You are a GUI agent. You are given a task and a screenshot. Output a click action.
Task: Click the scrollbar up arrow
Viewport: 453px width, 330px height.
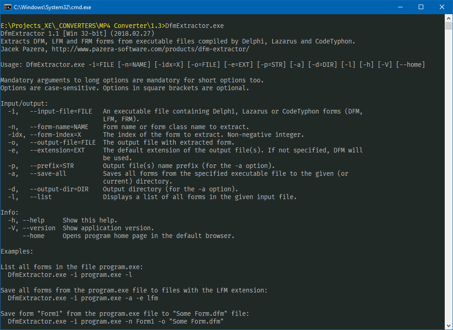click(448, 18)
